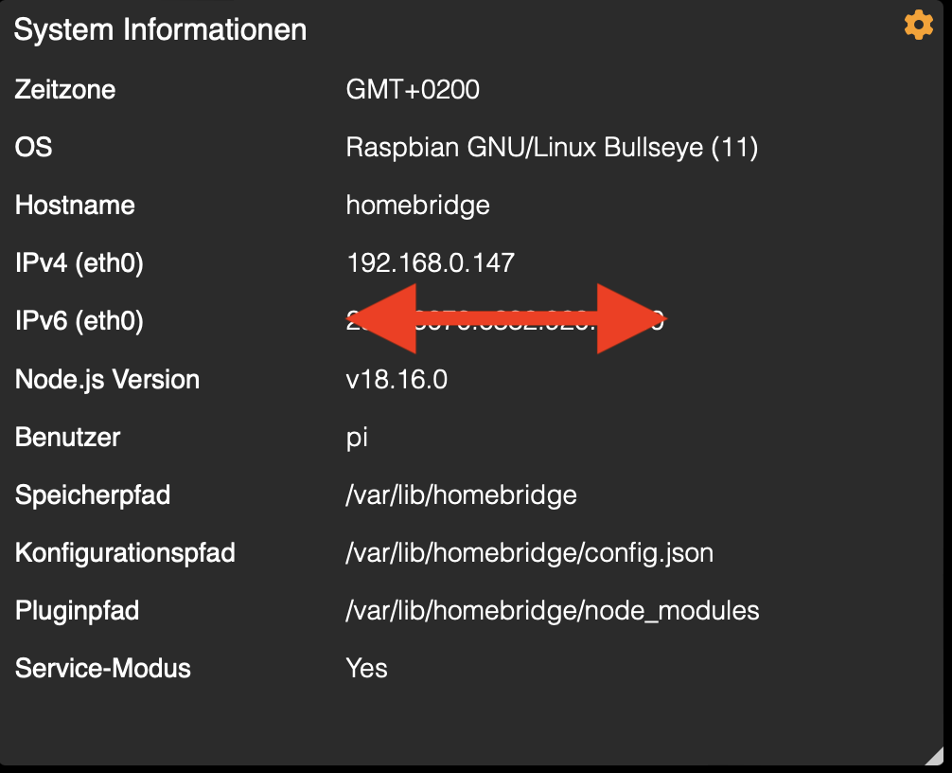Select the GMT+0200 timezone value
This screenshot has height=773, width=952.
(413, 89)
